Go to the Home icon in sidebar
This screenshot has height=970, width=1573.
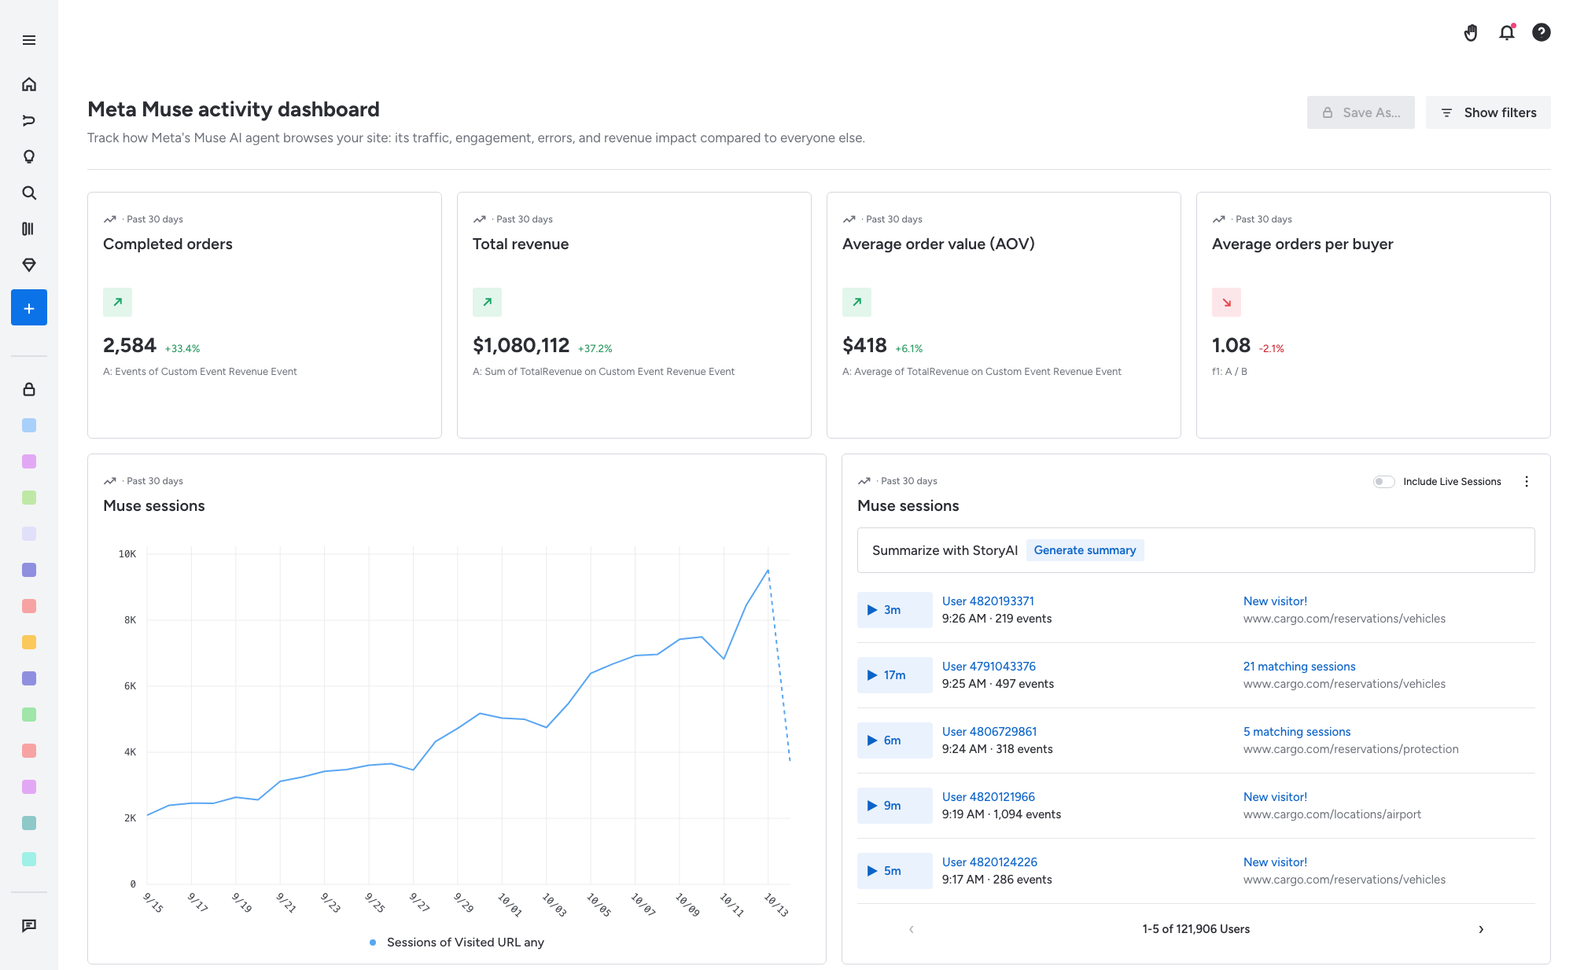(29, 84)
